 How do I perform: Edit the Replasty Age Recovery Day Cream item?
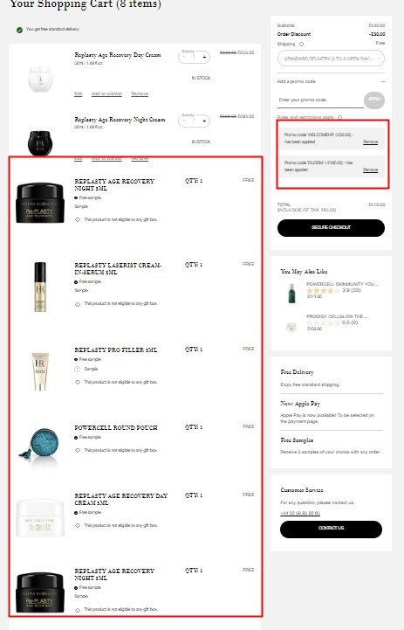click(x=79, y=93)
